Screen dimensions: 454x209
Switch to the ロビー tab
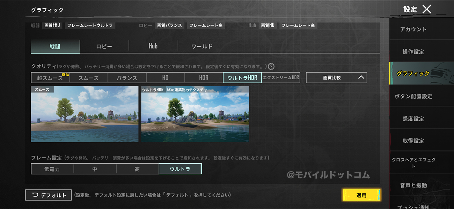click(104, 46)
